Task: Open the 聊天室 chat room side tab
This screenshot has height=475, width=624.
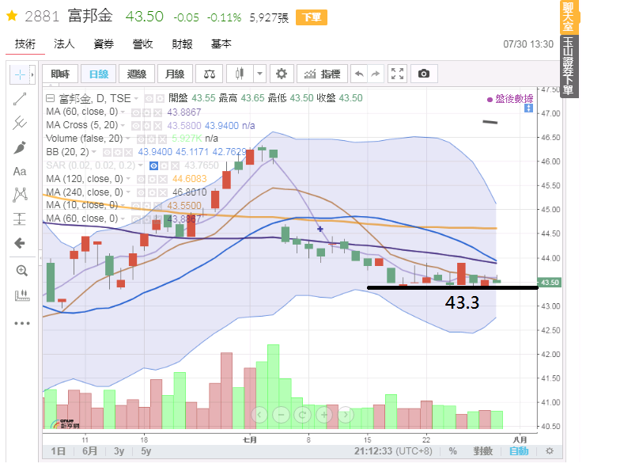Action: coord(569,17)
